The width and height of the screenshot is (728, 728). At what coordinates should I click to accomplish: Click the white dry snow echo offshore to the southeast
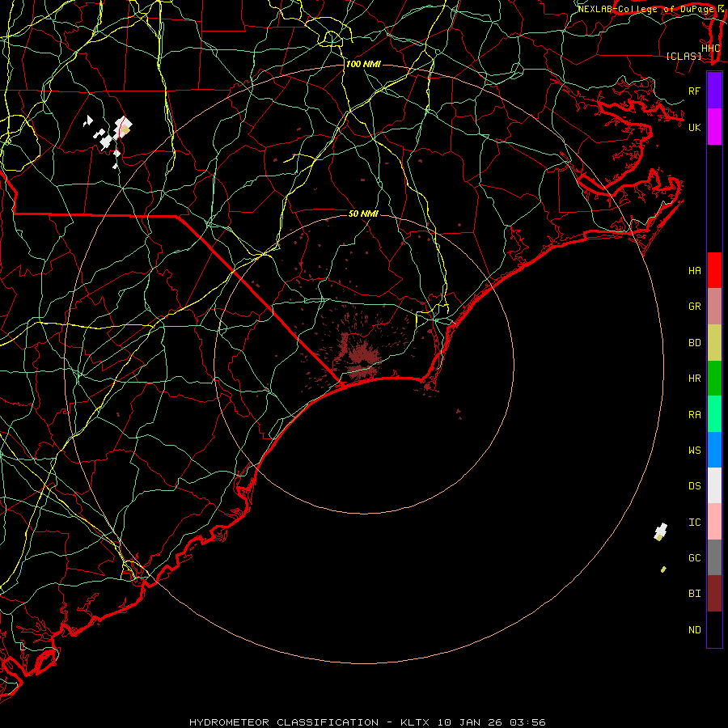(661, 531)
